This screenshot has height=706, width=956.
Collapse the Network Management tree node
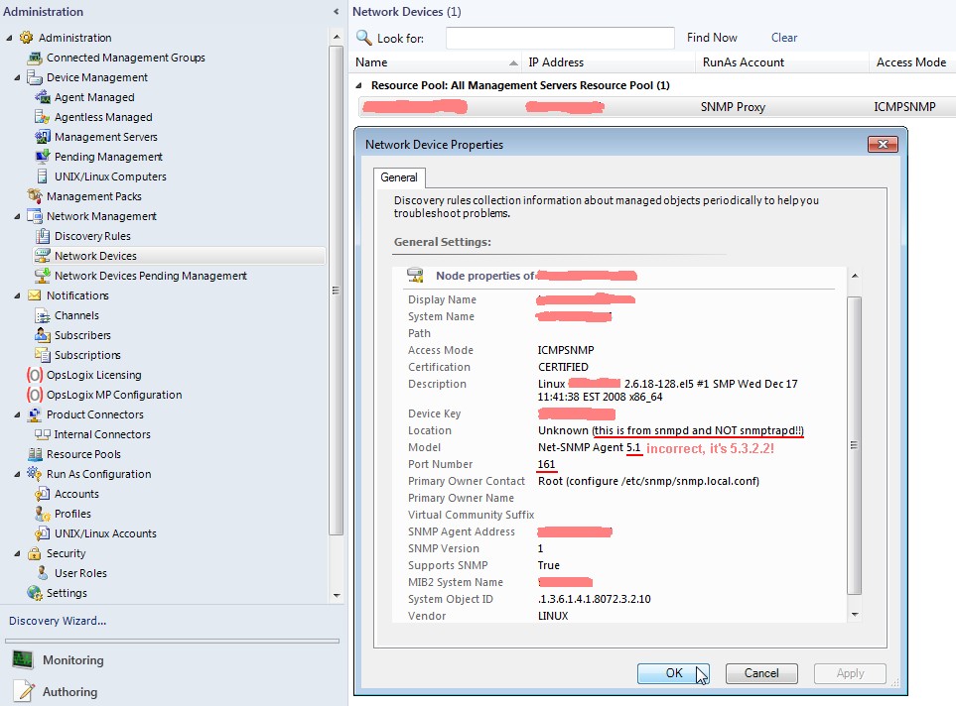click(x=17, y=216)
